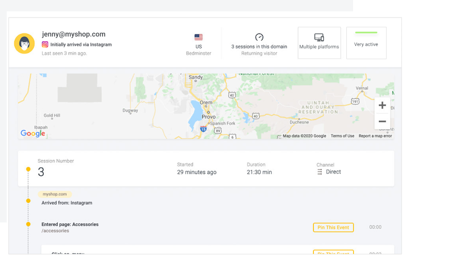Click the US flag icon

pos(198,37)
